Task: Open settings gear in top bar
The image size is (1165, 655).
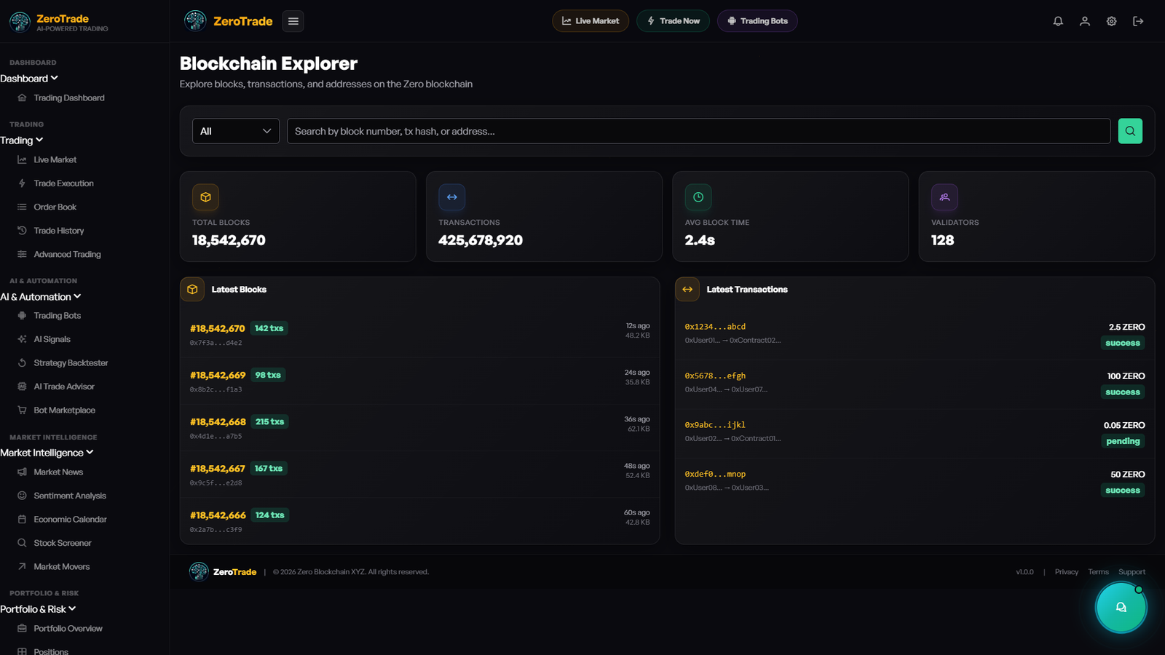Action: [1111, 21]
